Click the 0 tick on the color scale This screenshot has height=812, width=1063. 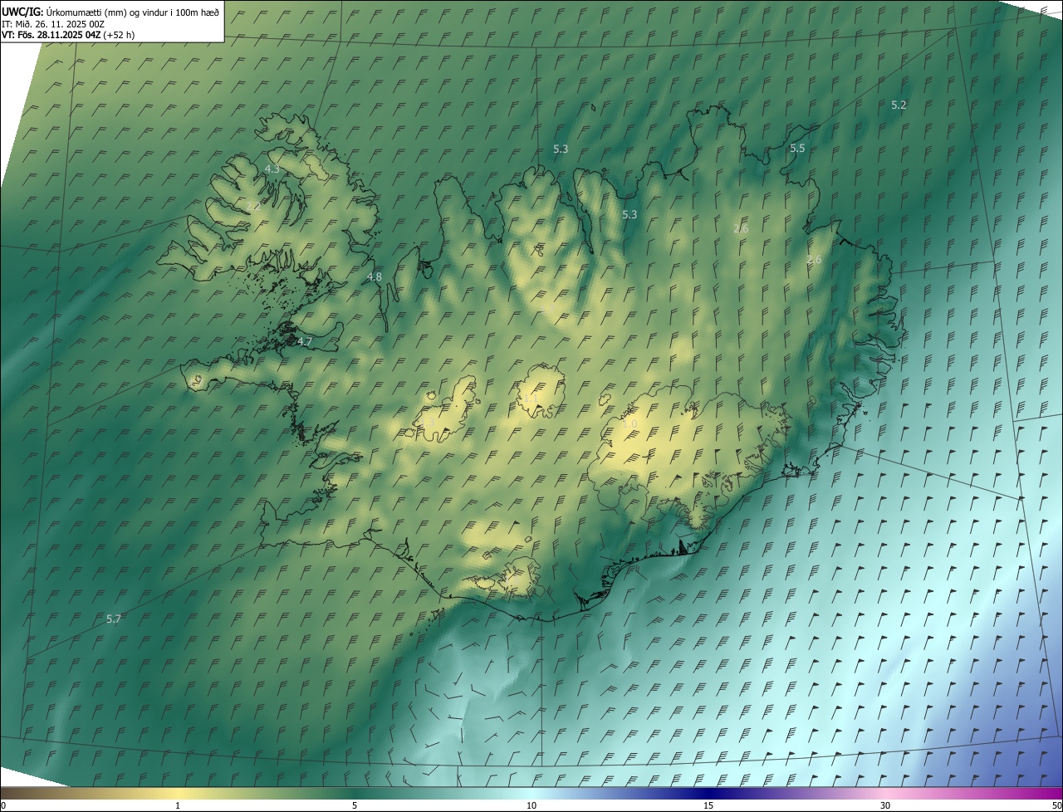[3, 805]
